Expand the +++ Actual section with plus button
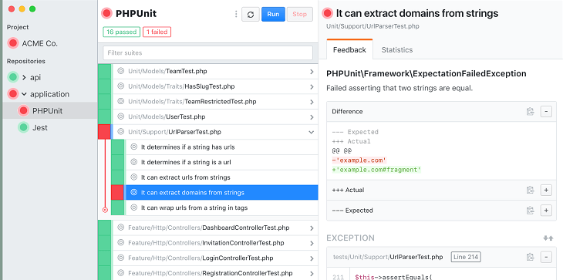This screenshot has height=280, width=563. coord(546,190)
